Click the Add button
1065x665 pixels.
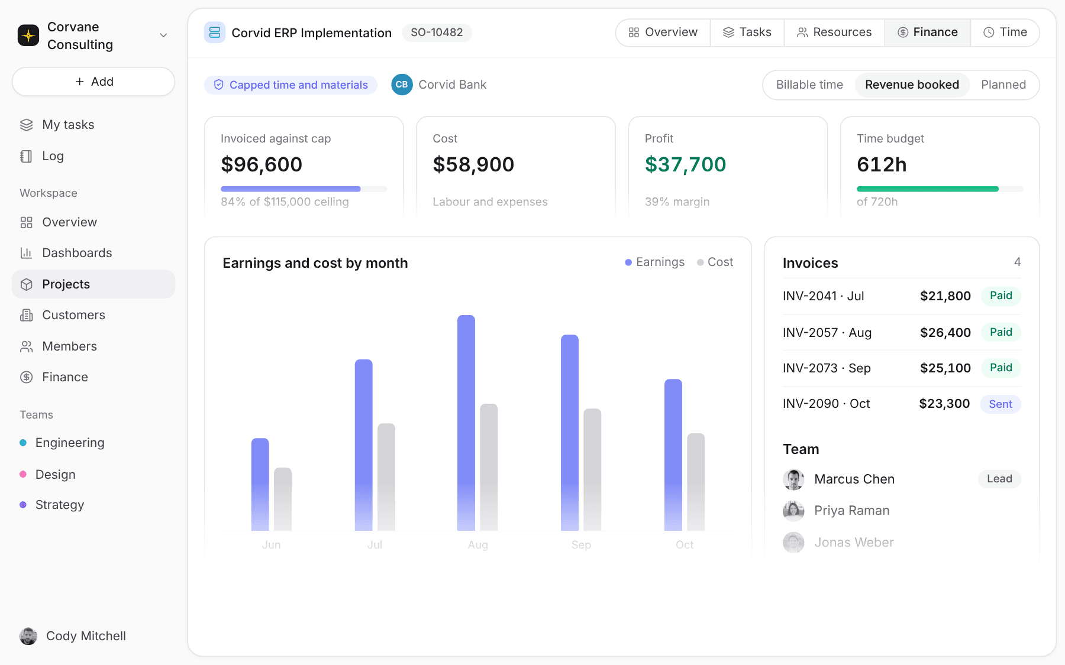[93, 82]
